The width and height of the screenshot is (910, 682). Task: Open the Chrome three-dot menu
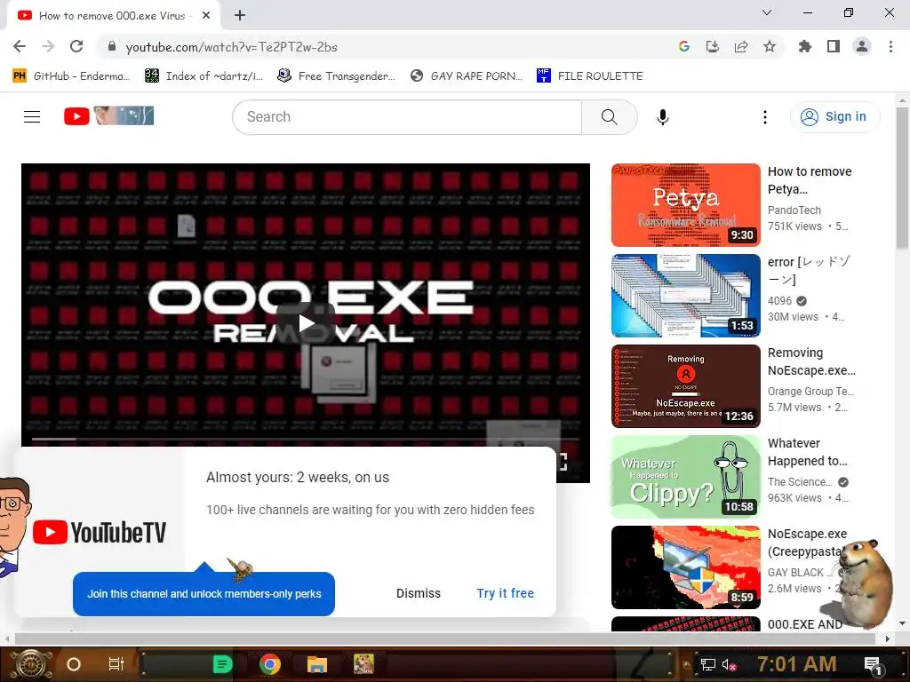pyautogui.click(x=890, y=47)
